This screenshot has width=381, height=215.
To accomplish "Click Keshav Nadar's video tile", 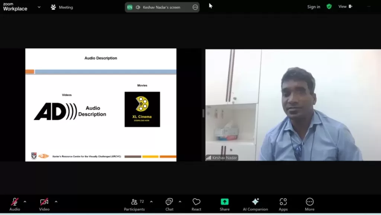I will (293, 105).
